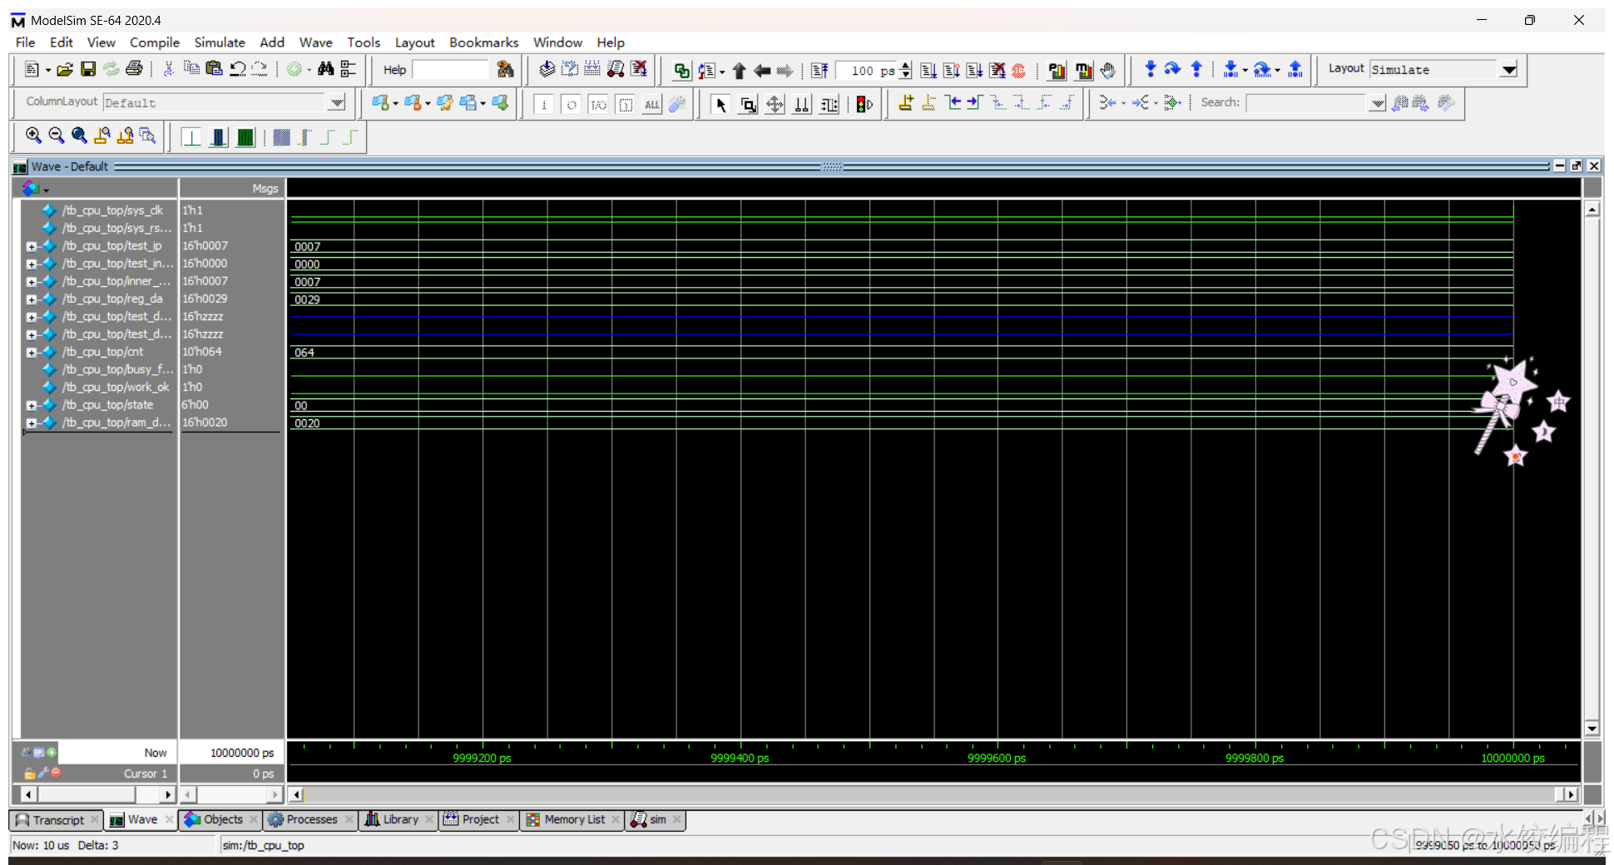This screenshot has height=865, width=1614.
Task: Expand the /tb_cpu_top/ram_d signal
Action: 32,423
